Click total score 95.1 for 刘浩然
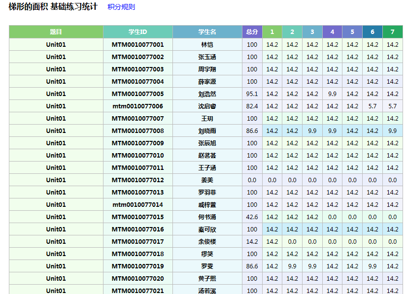Viewport: 407px width, 294px height. [252, 94]
